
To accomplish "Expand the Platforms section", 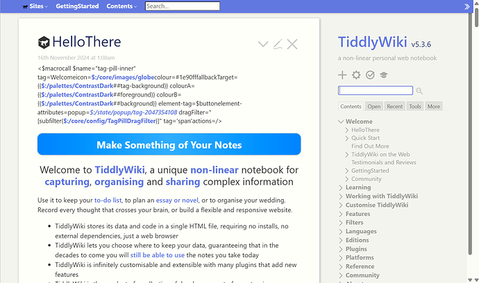I will [x=341, y=257].
